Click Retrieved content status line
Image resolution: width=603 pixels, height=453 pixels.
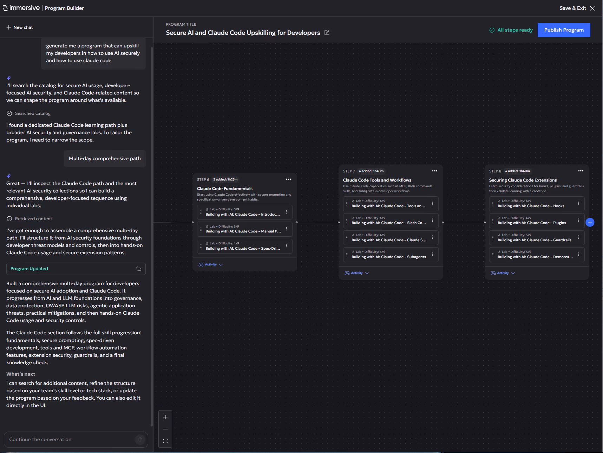(30, 219)
